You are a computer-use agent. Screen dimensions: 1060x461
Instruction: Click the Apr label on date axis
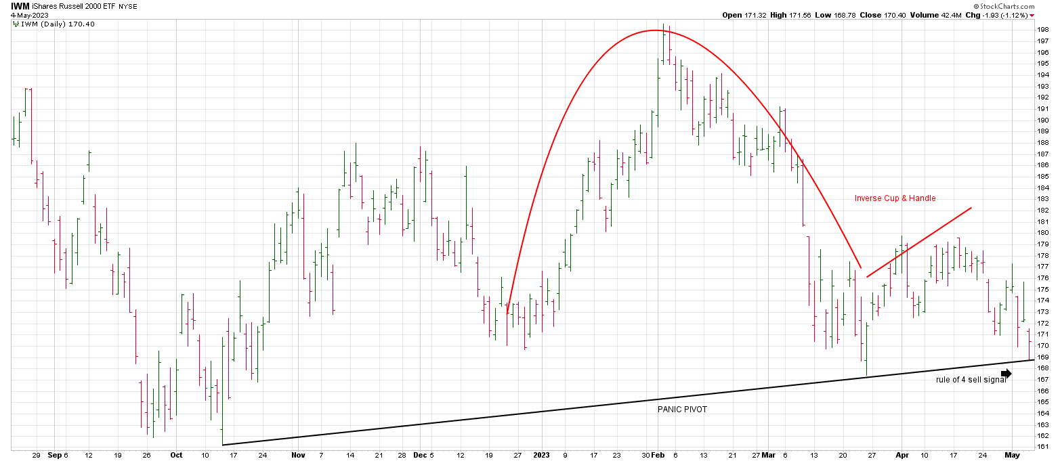[902, 455]
